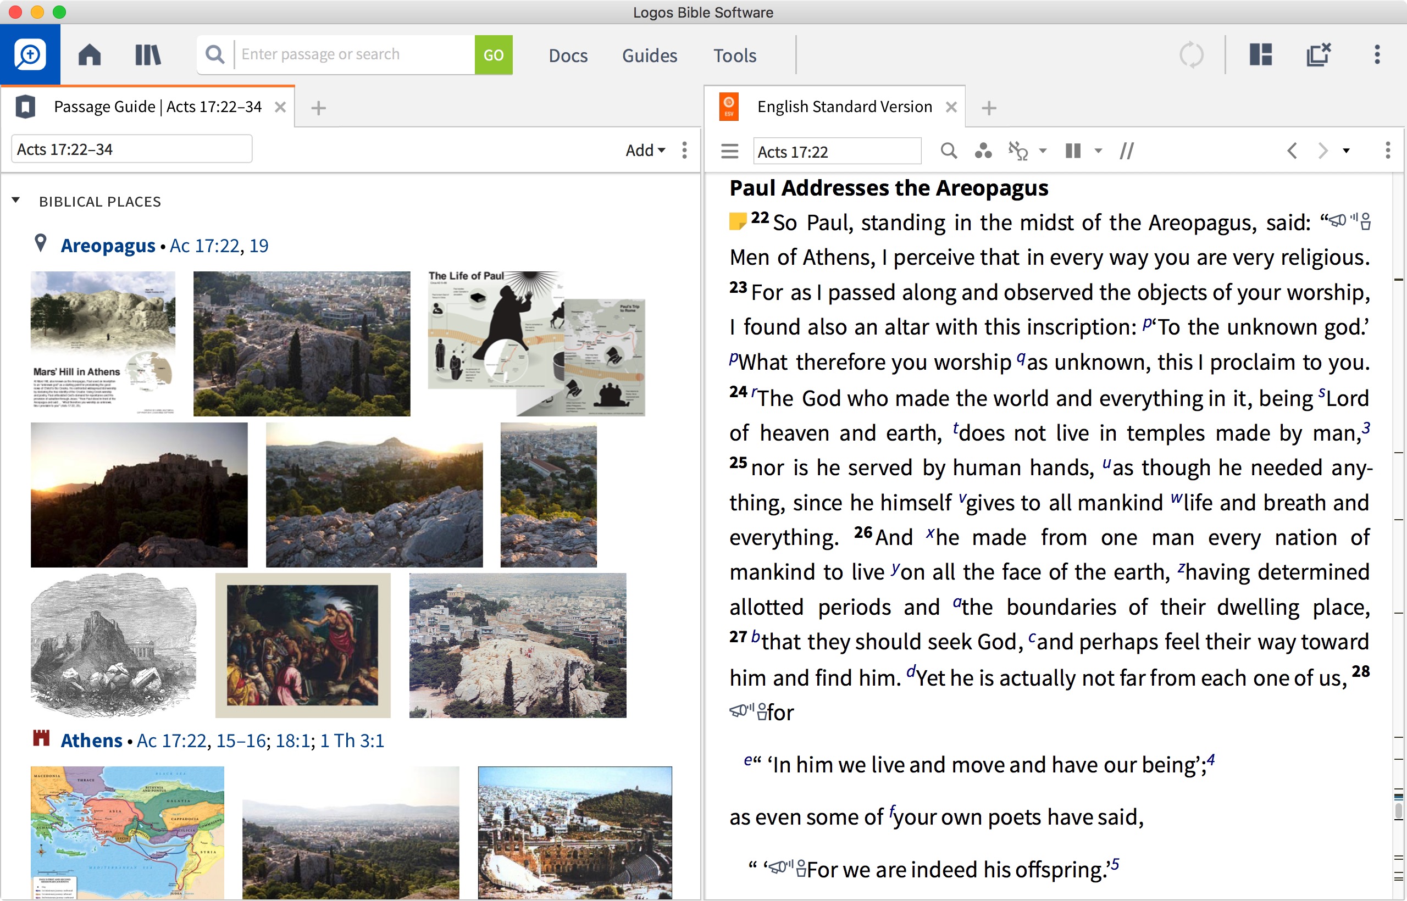Click the yellow note icon at verse 22

coord(738,221)
